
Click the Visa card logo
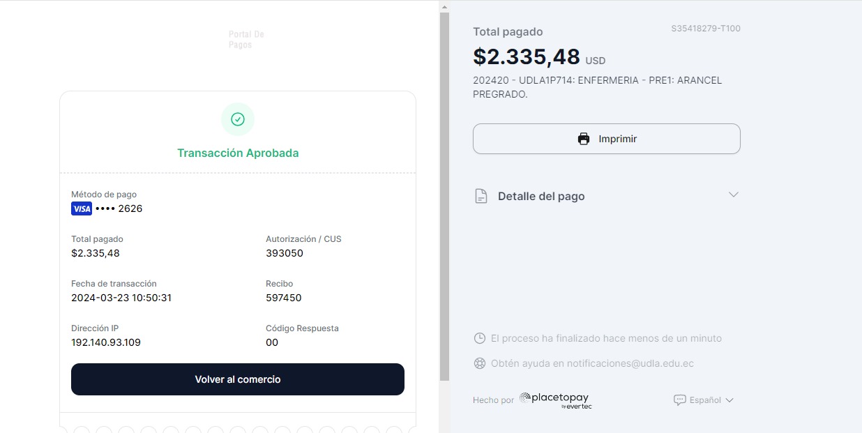[82, 208]
